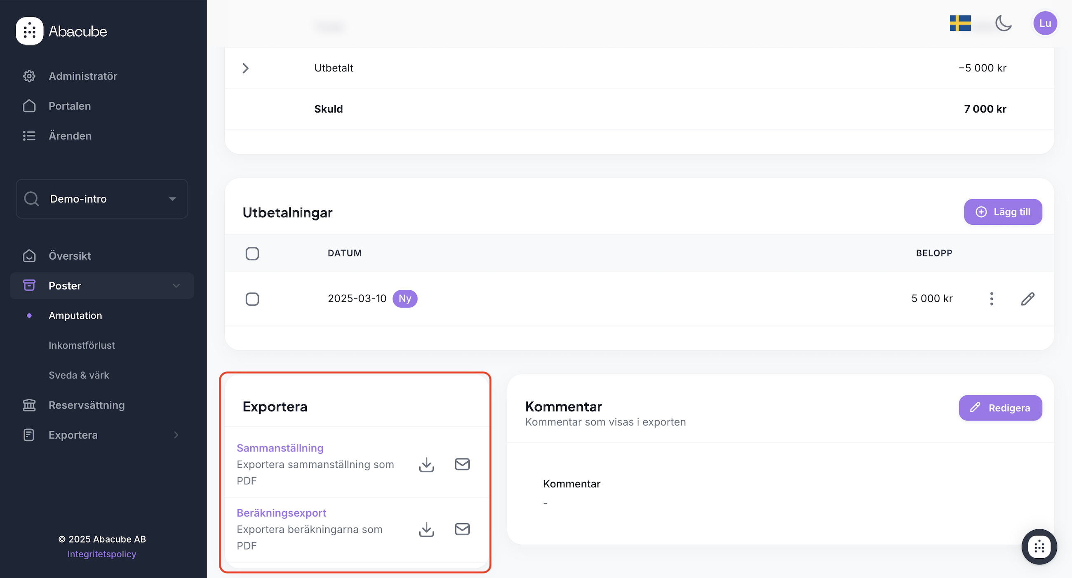Screen dimensions: 1072x578
Task: Click the Lägg till button
Action: 1002,212
